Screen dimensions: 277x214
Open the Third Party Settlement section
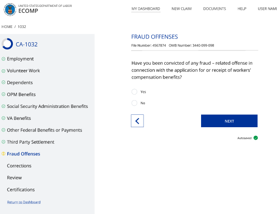[30, 142]
